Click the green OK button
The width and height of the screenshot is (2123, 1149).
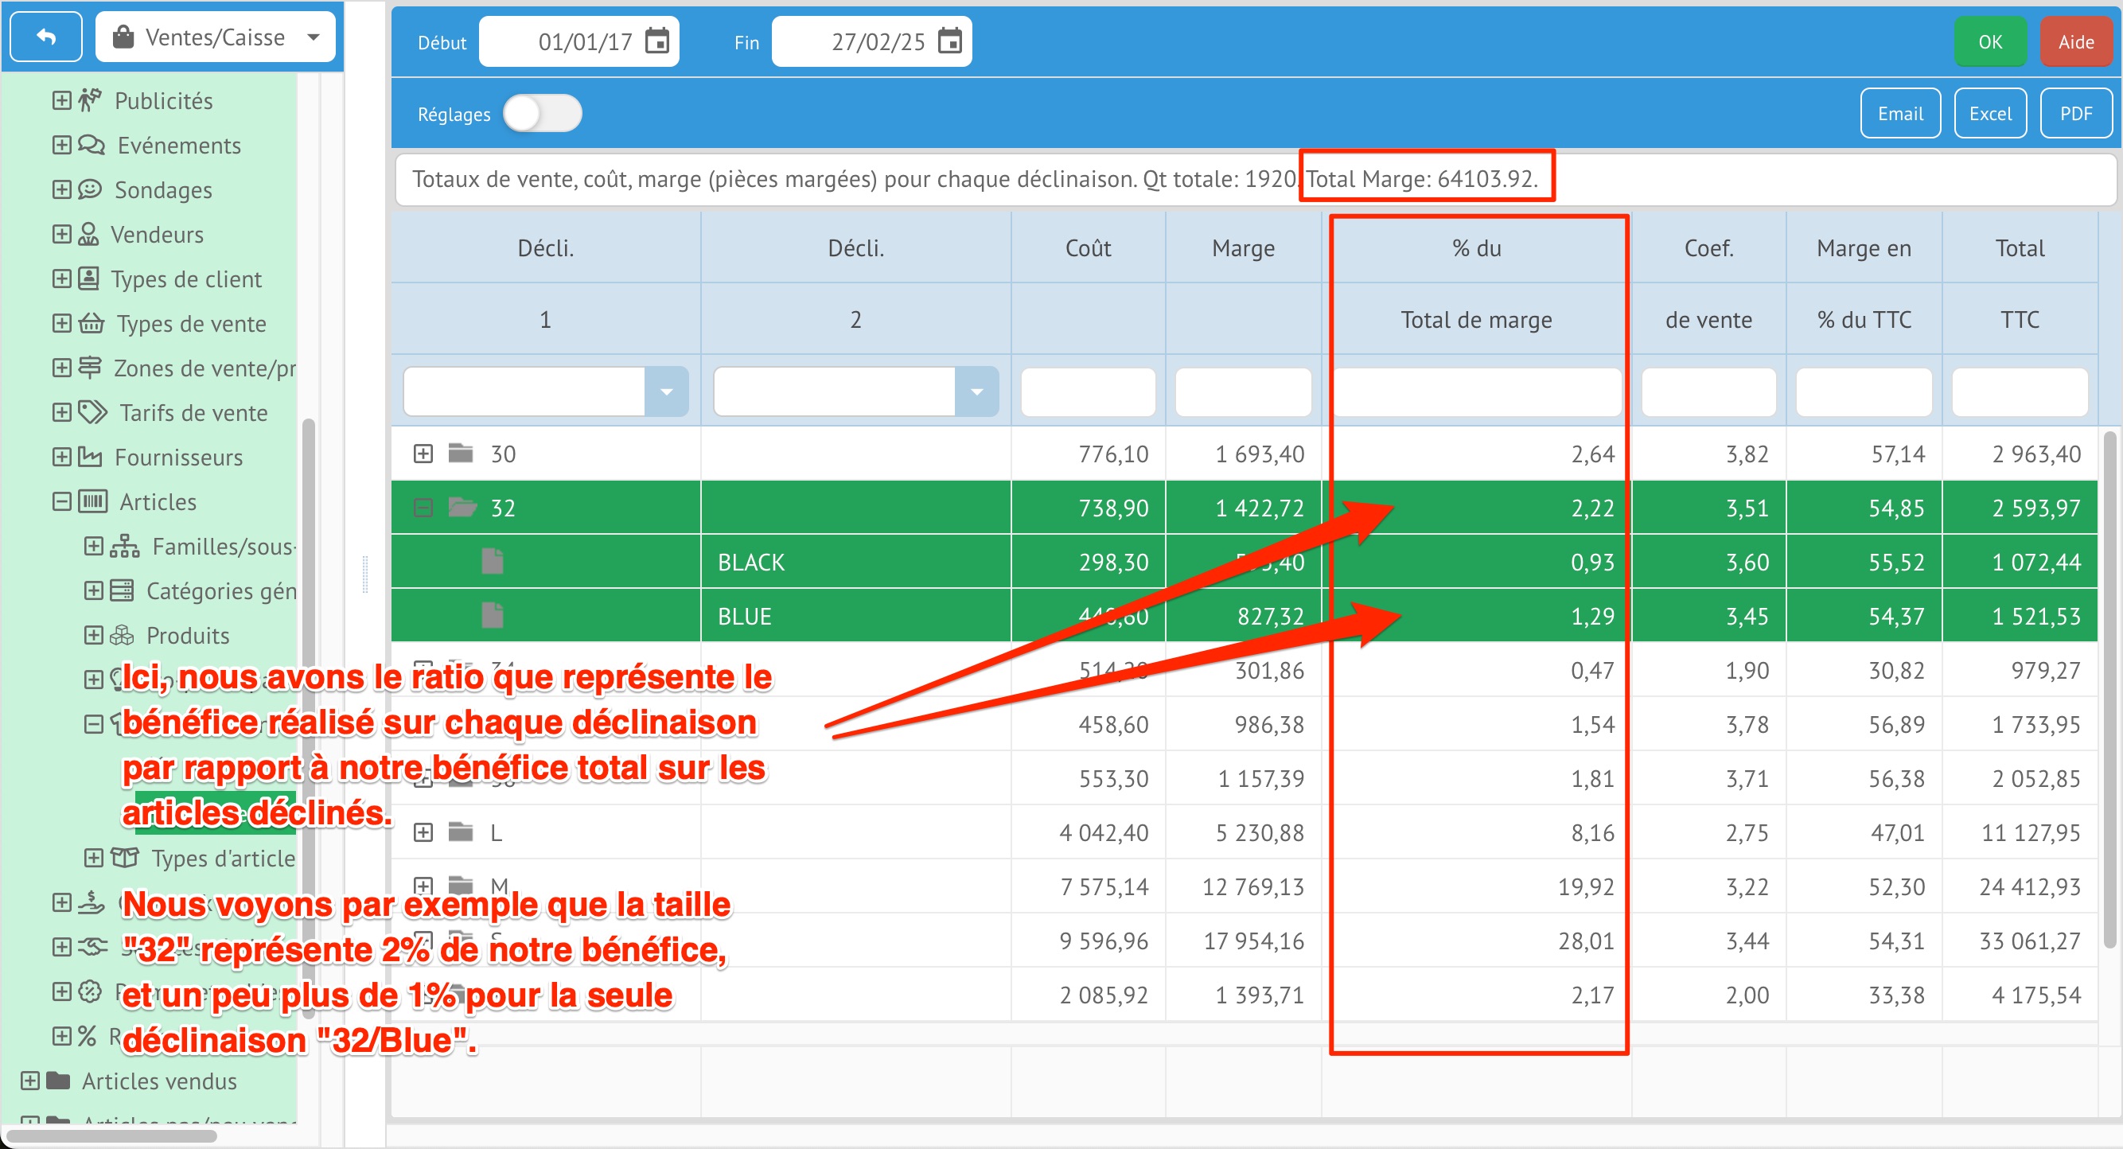(x=1989, y=41)
